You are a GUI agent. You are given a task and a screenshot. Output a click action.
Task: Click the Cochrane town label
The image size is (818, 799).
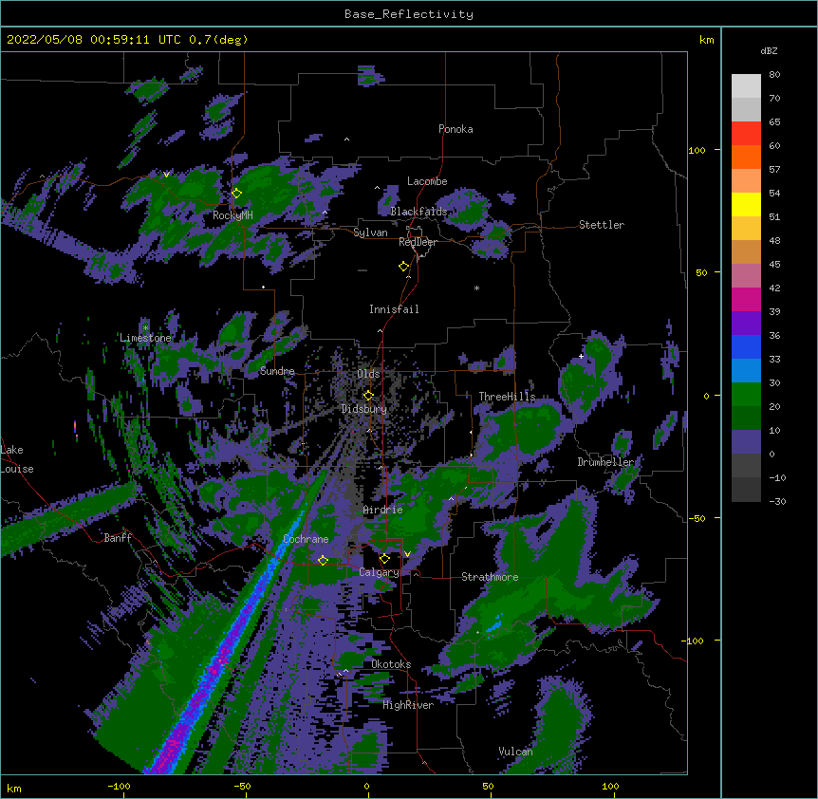(306, 539)
